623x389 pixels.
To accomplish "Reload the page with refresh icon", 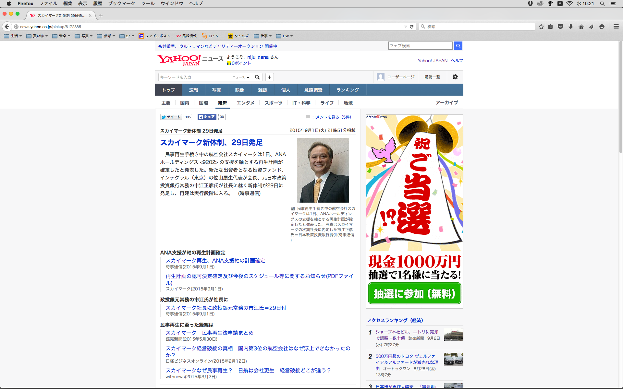I will [411, 27].
